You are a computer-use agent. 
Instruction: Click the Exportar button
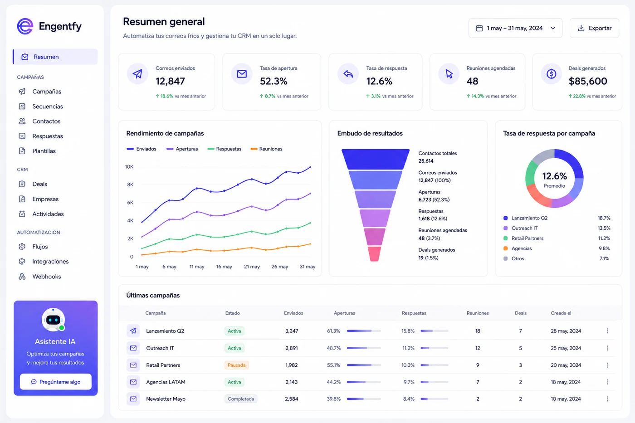pos(594,28)
